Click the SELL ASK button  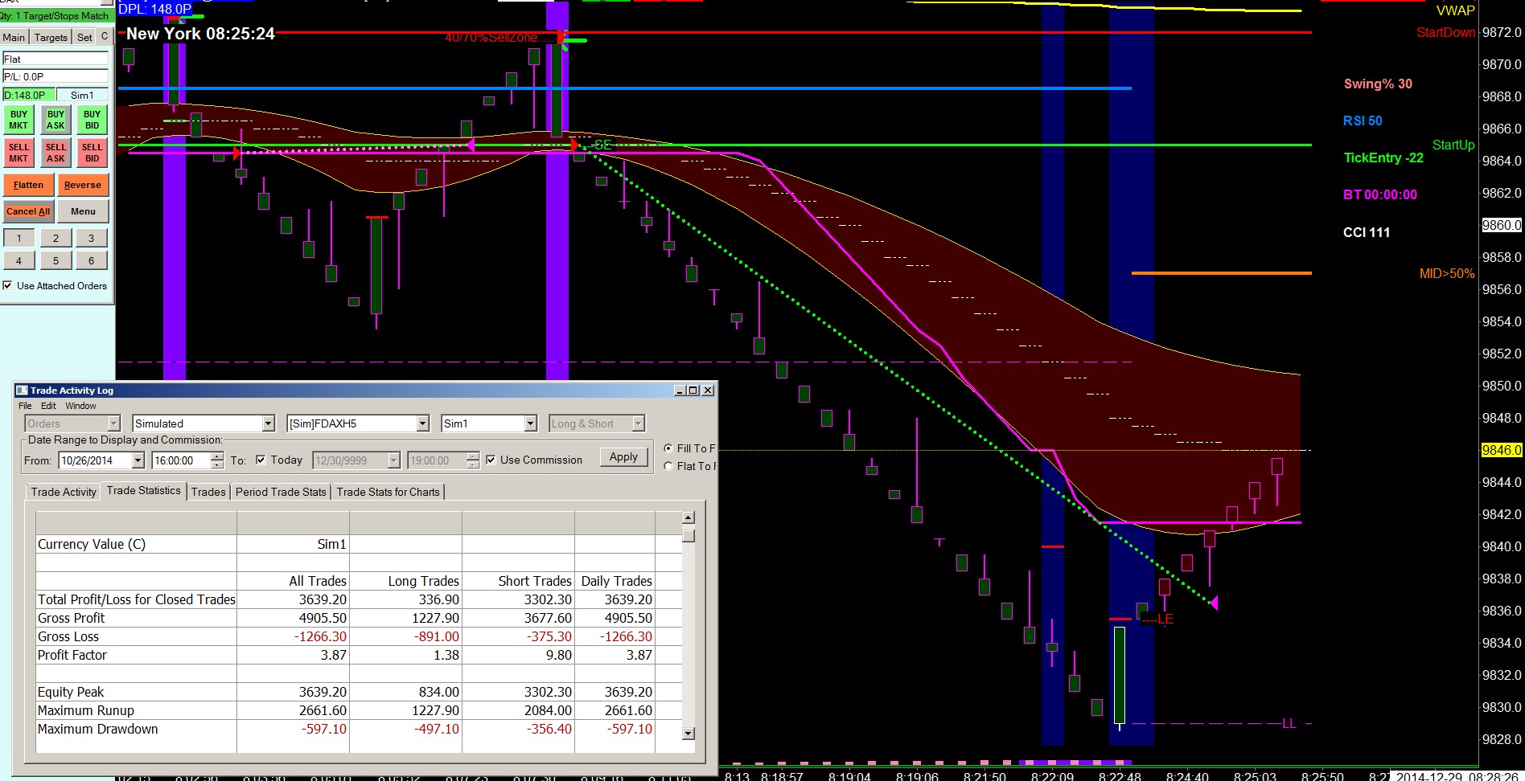click(x=55, y=153)
